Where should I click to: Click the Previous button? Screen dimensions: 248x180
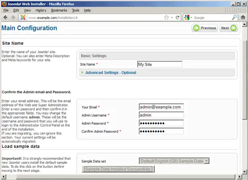(x=205, y=28)
